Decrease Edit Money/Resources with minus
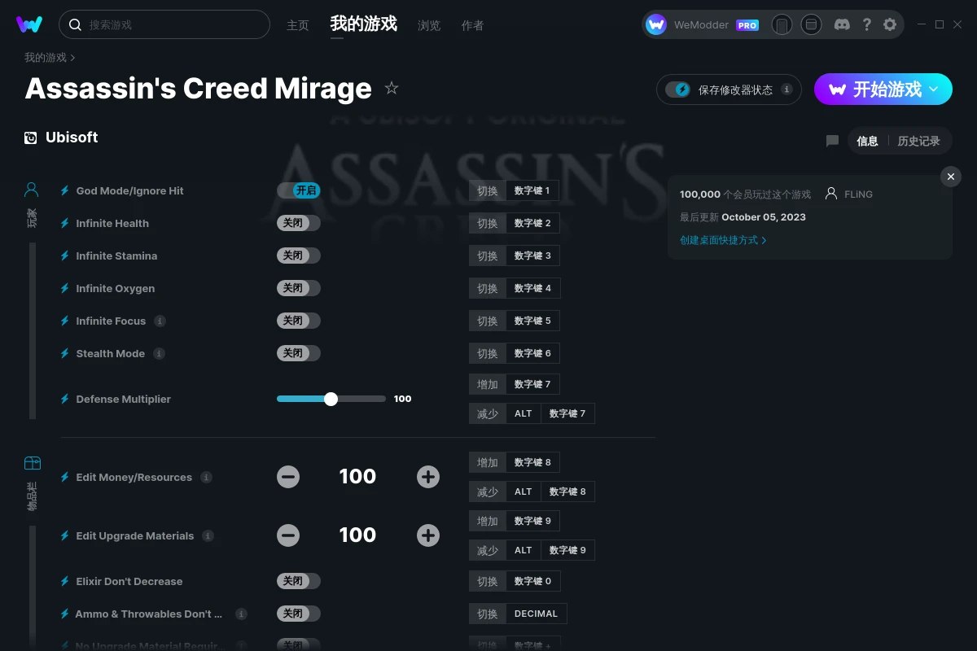This screenshot has width=977, height=651. pos(288,477)
